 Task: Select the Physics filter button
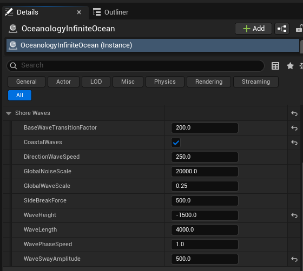[165, 82]
